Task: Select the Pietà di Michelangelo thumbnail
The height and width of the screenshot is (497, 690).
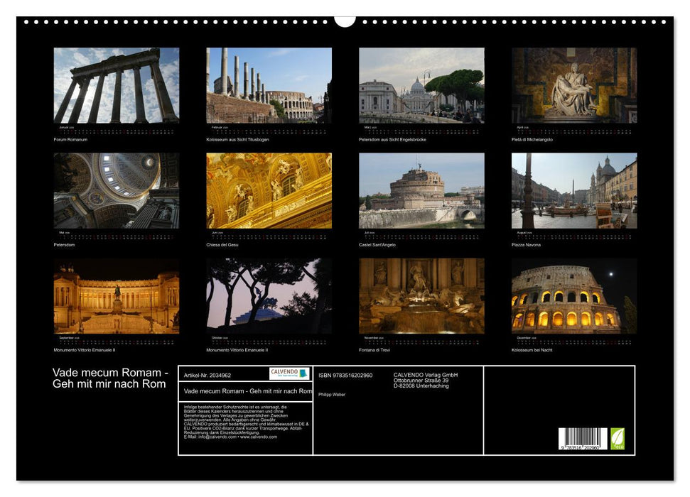Action: pyautogui.click(x=574, y=85)
